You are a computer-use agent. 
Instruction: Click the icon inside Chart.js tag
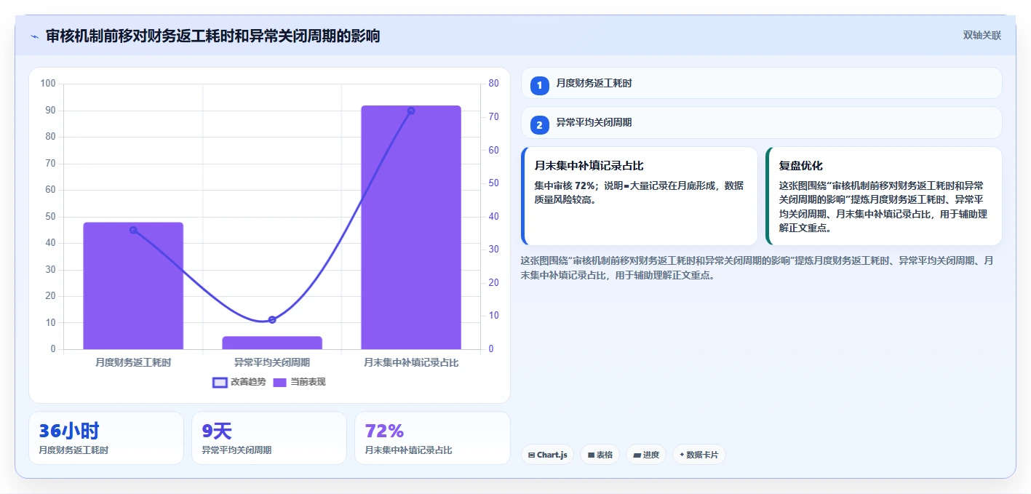pyautogui.click(x=531, y=455)
